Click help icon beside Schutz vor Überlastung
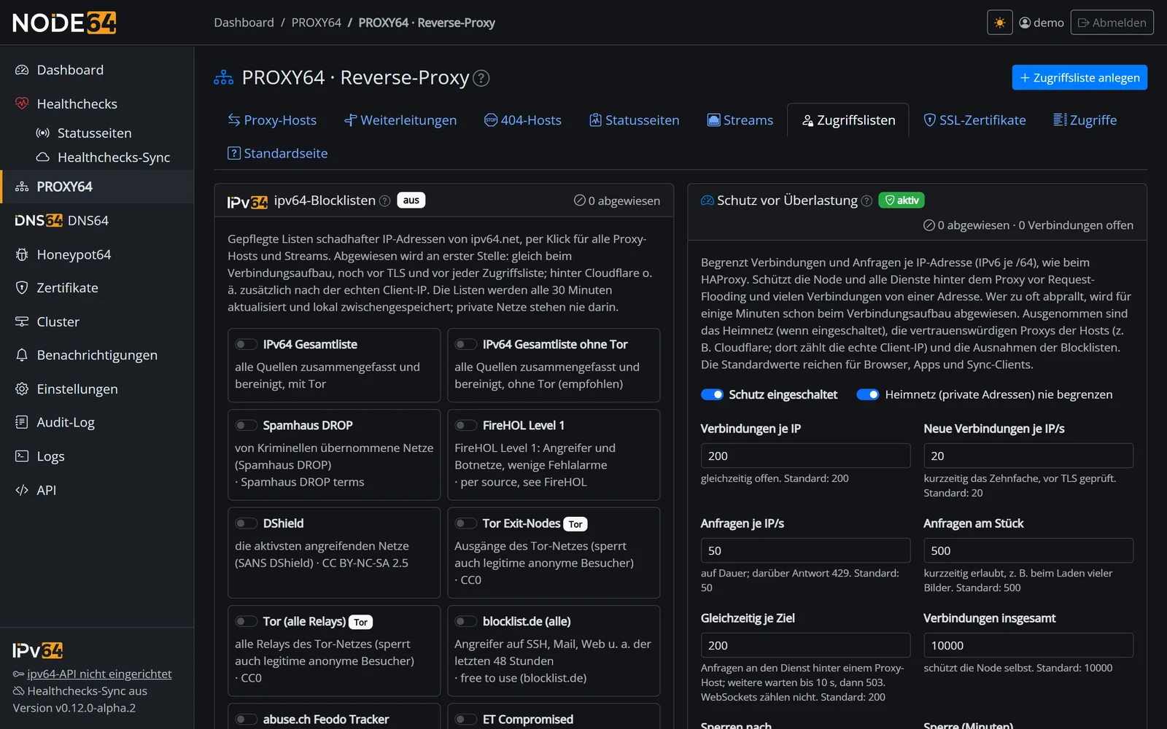 [866, 200]
